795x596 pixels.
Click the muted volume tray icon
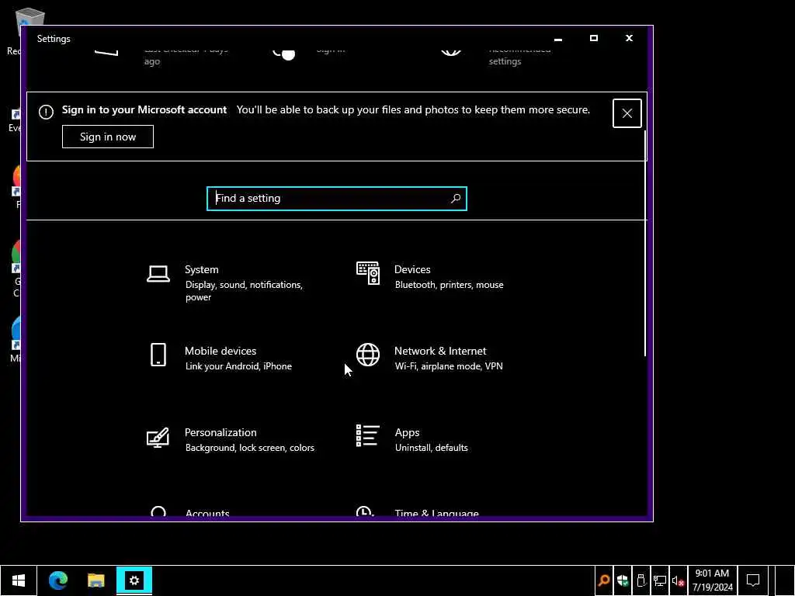[x=679, y=580]
